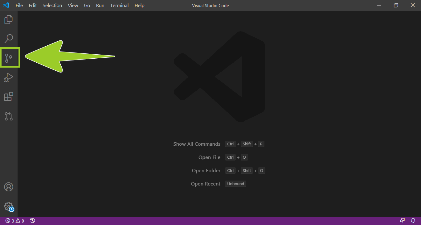Image resolution: width=421 pixels, height=225 pixels.
Task: Click the Open Folder label
Action: (206, 171)
